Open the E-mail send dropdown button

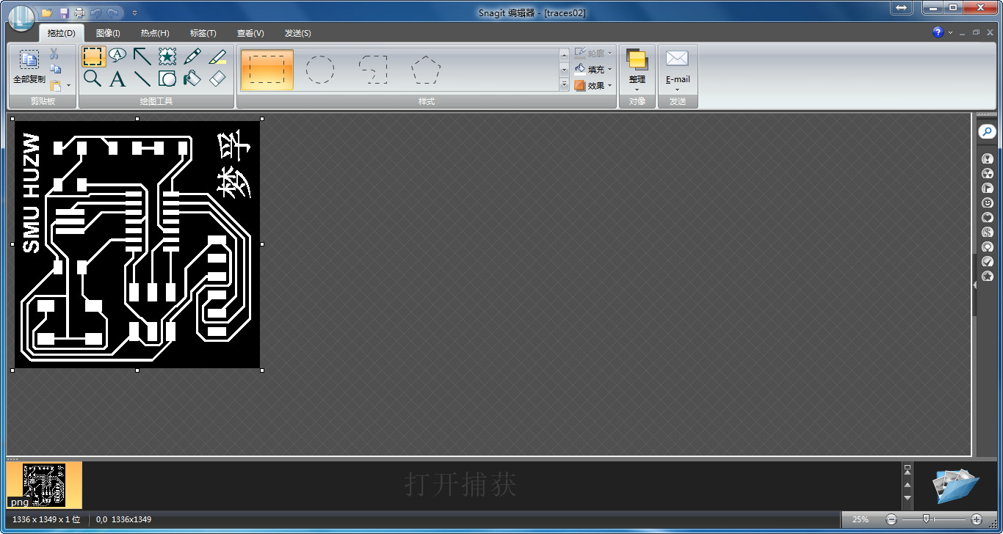coord(678,70)
